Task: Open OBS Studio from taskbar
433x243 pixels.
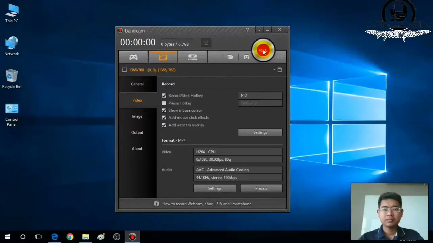Action: coord(117,237)
